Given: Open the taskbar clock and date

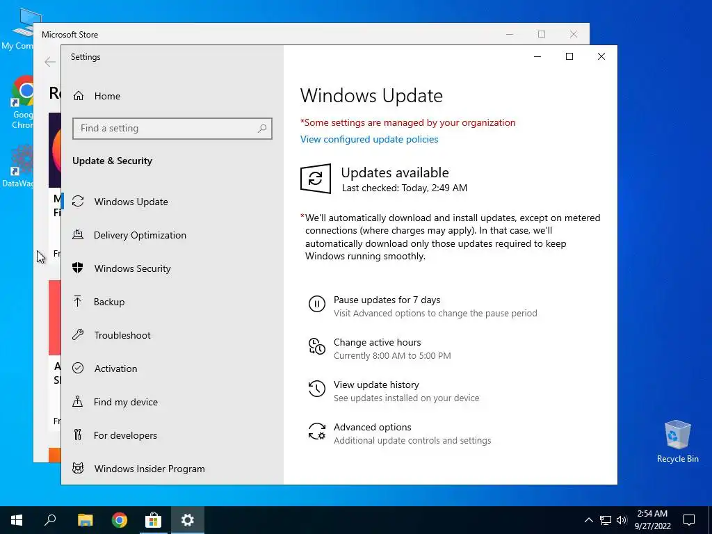Looking at the screenshot, I should coord(652,520).
